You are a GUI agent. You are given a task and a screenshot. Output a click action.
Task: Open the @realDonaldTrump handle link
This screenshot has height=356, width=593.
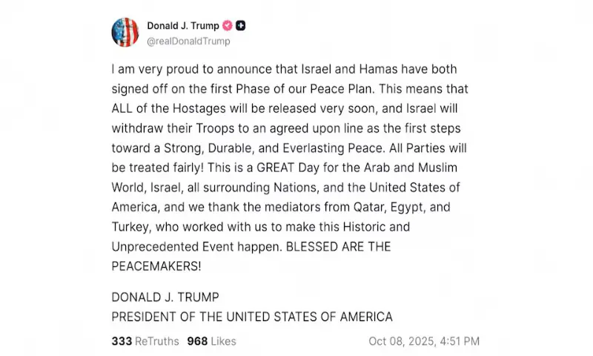188,42
